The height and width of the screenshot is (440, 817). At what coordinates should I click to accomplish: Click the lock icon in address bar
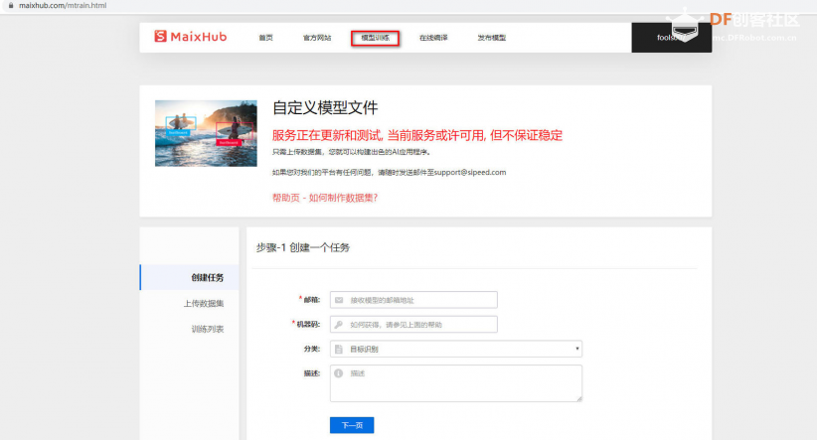coord(10,5)
